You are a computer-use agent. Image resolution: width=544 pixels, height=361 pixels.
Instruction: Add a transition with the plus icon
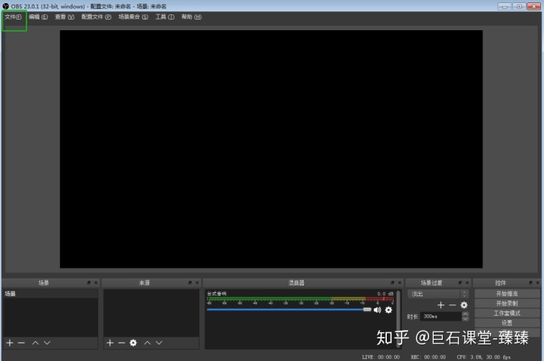coord(441,305)
